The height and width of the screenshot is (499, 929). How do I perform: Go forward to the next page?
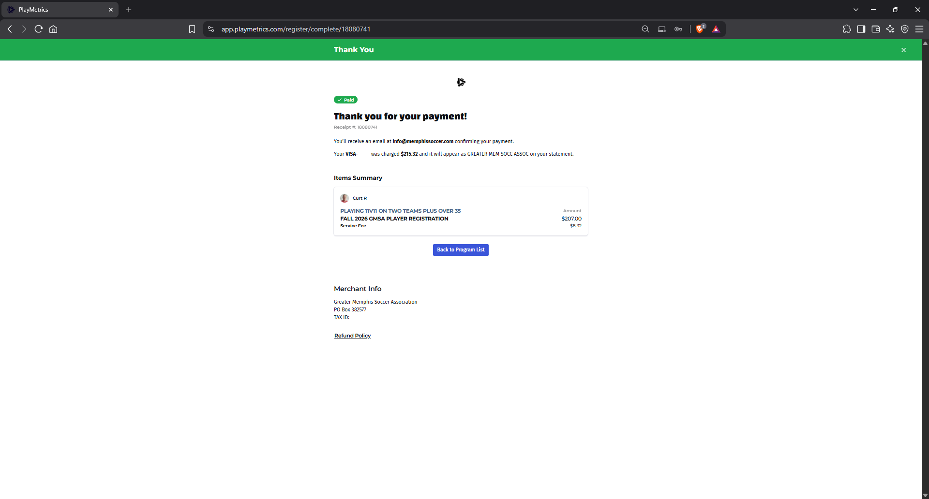[24, 29]
